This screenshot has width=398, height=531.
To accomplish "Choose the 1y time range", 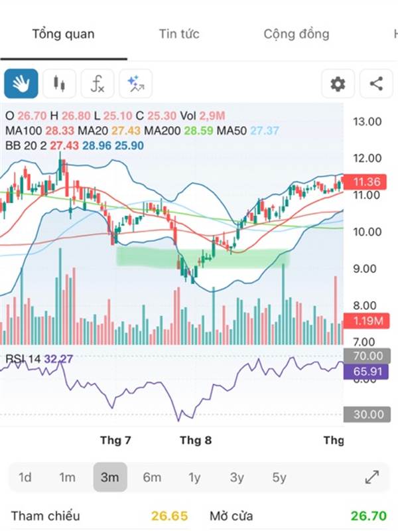I will (x=194, y=477).
